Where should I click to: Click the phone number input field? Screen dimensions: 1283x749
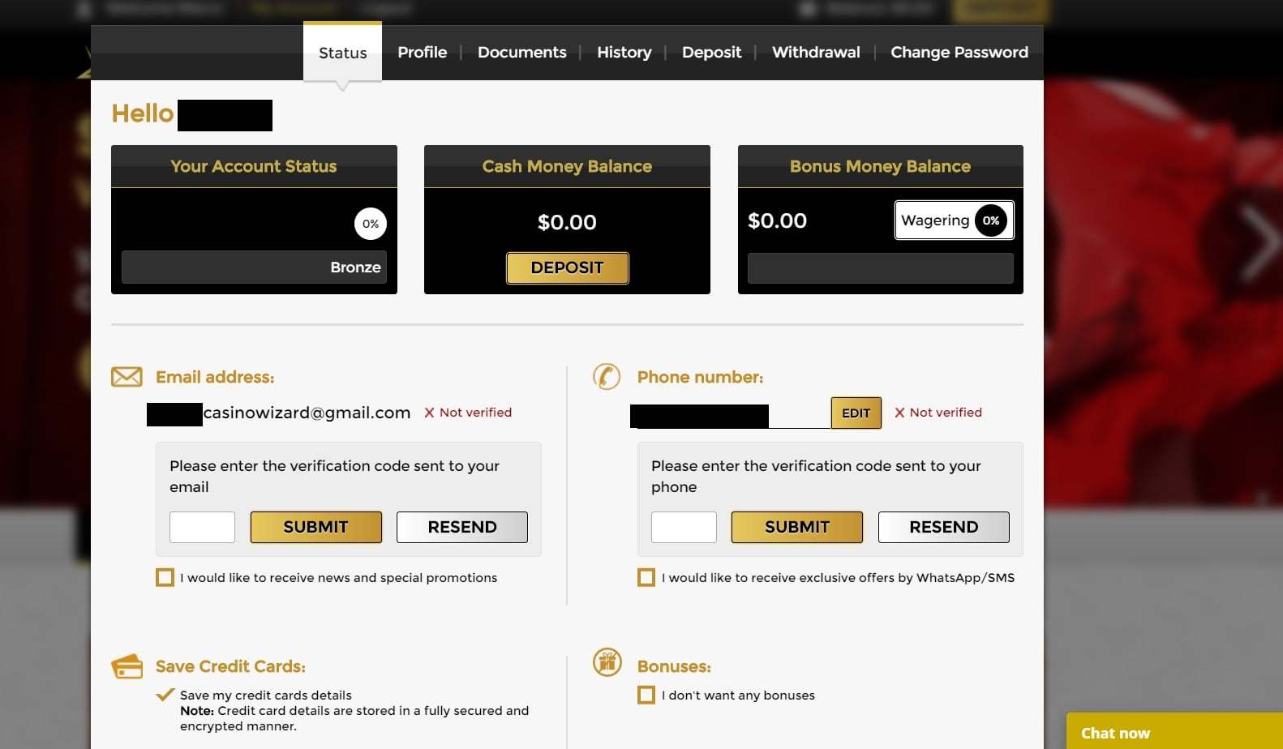(730, 416)
